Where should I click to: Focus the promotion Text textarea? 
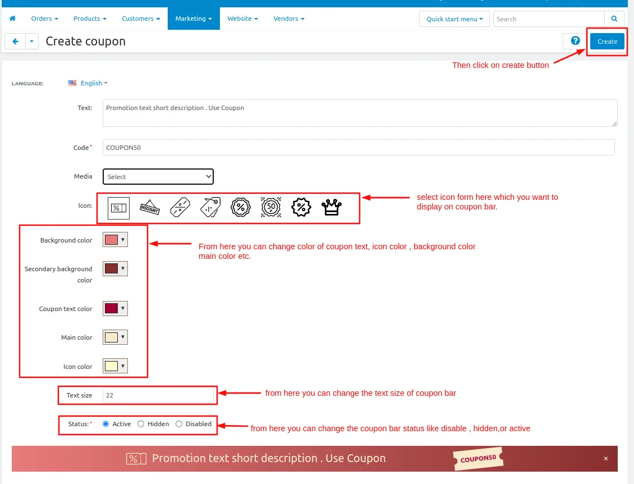pos(360,113)
